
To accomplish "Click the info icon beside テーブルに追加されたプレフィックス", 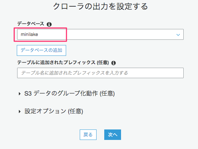I will [113, 63].
